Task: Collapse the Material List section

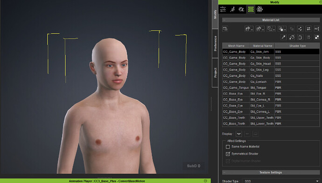Action: (224, 20)
